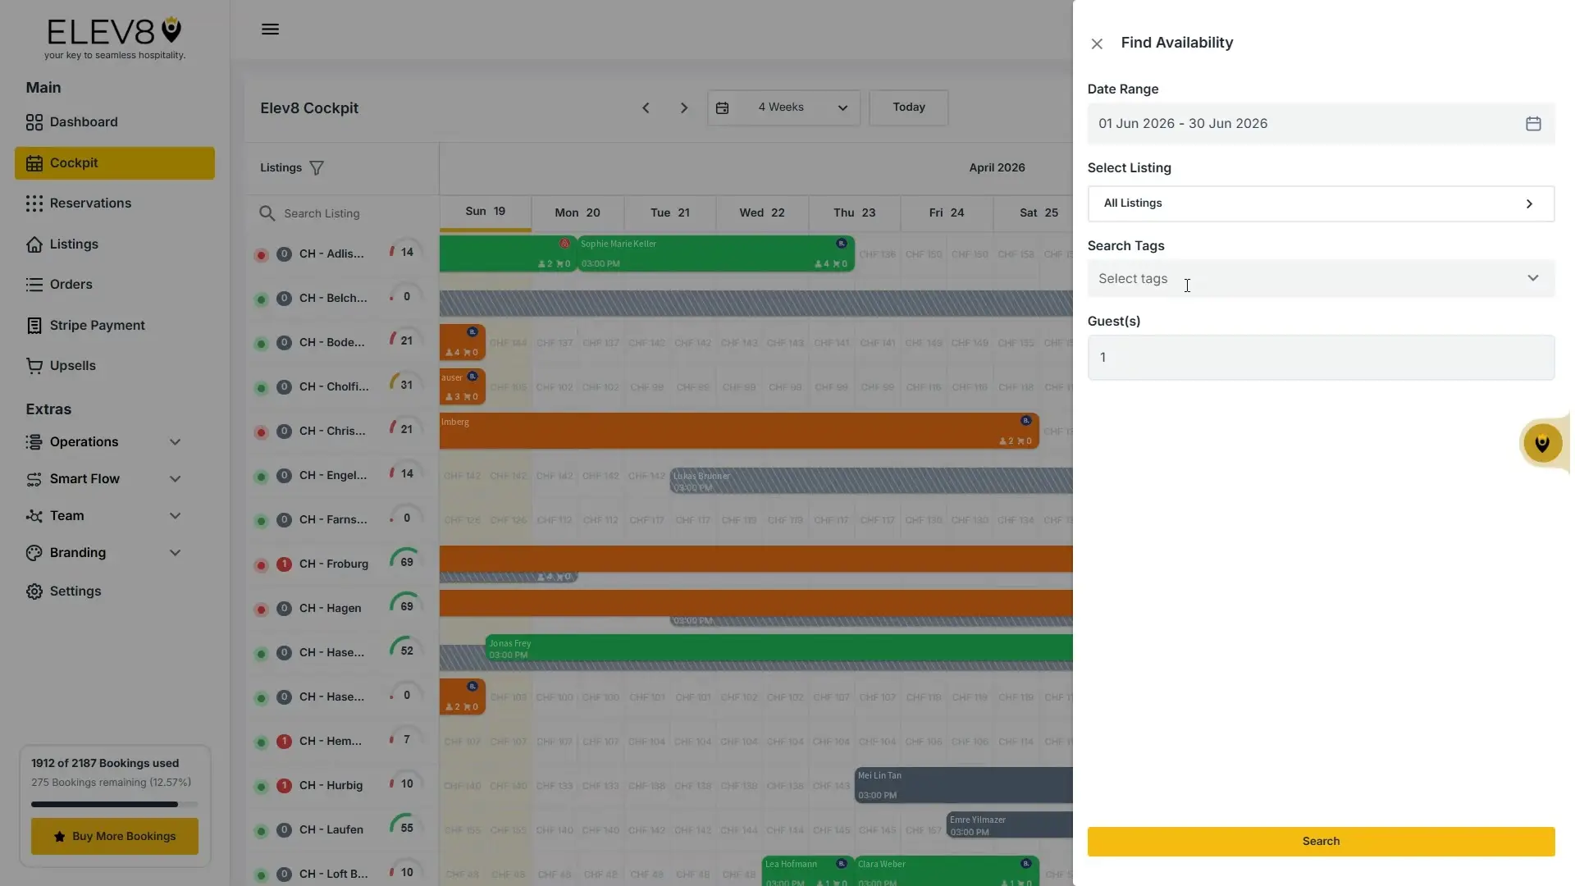Click the Today button

tap(909, 107)
